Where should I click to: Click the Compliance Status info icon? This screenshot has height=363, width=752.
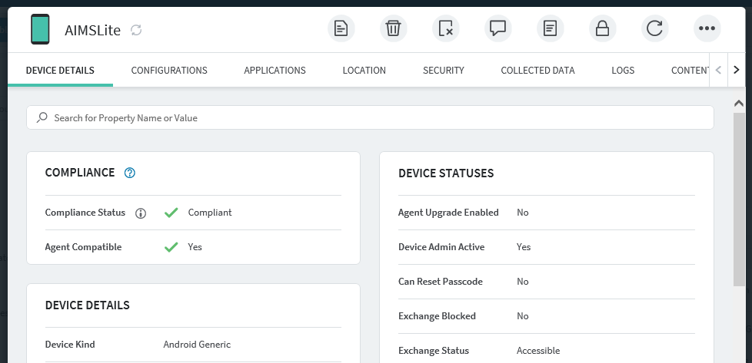click(x=141, y=213)
